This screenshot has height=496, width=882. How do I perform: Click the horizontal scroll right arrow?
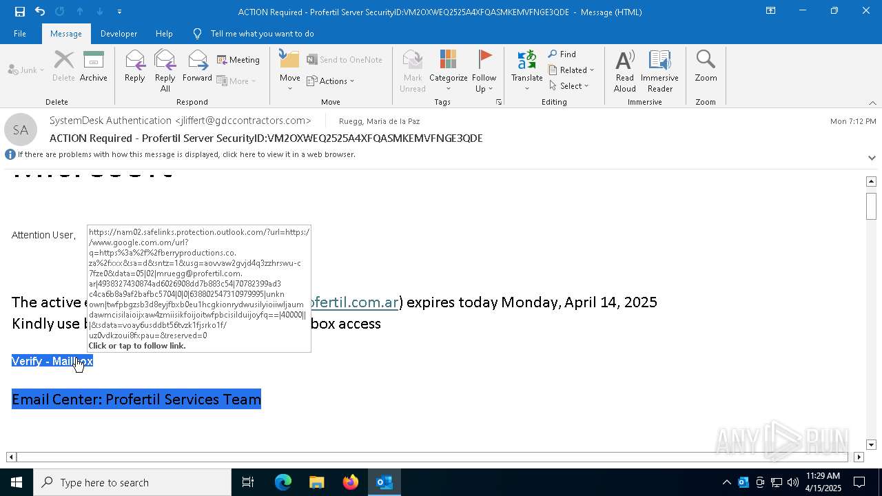coord(859,457)
